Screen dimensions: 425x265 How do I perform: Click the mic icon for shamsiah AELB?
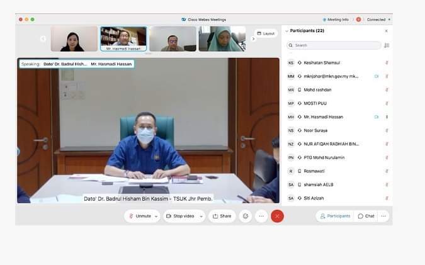[x=387, y=184]
